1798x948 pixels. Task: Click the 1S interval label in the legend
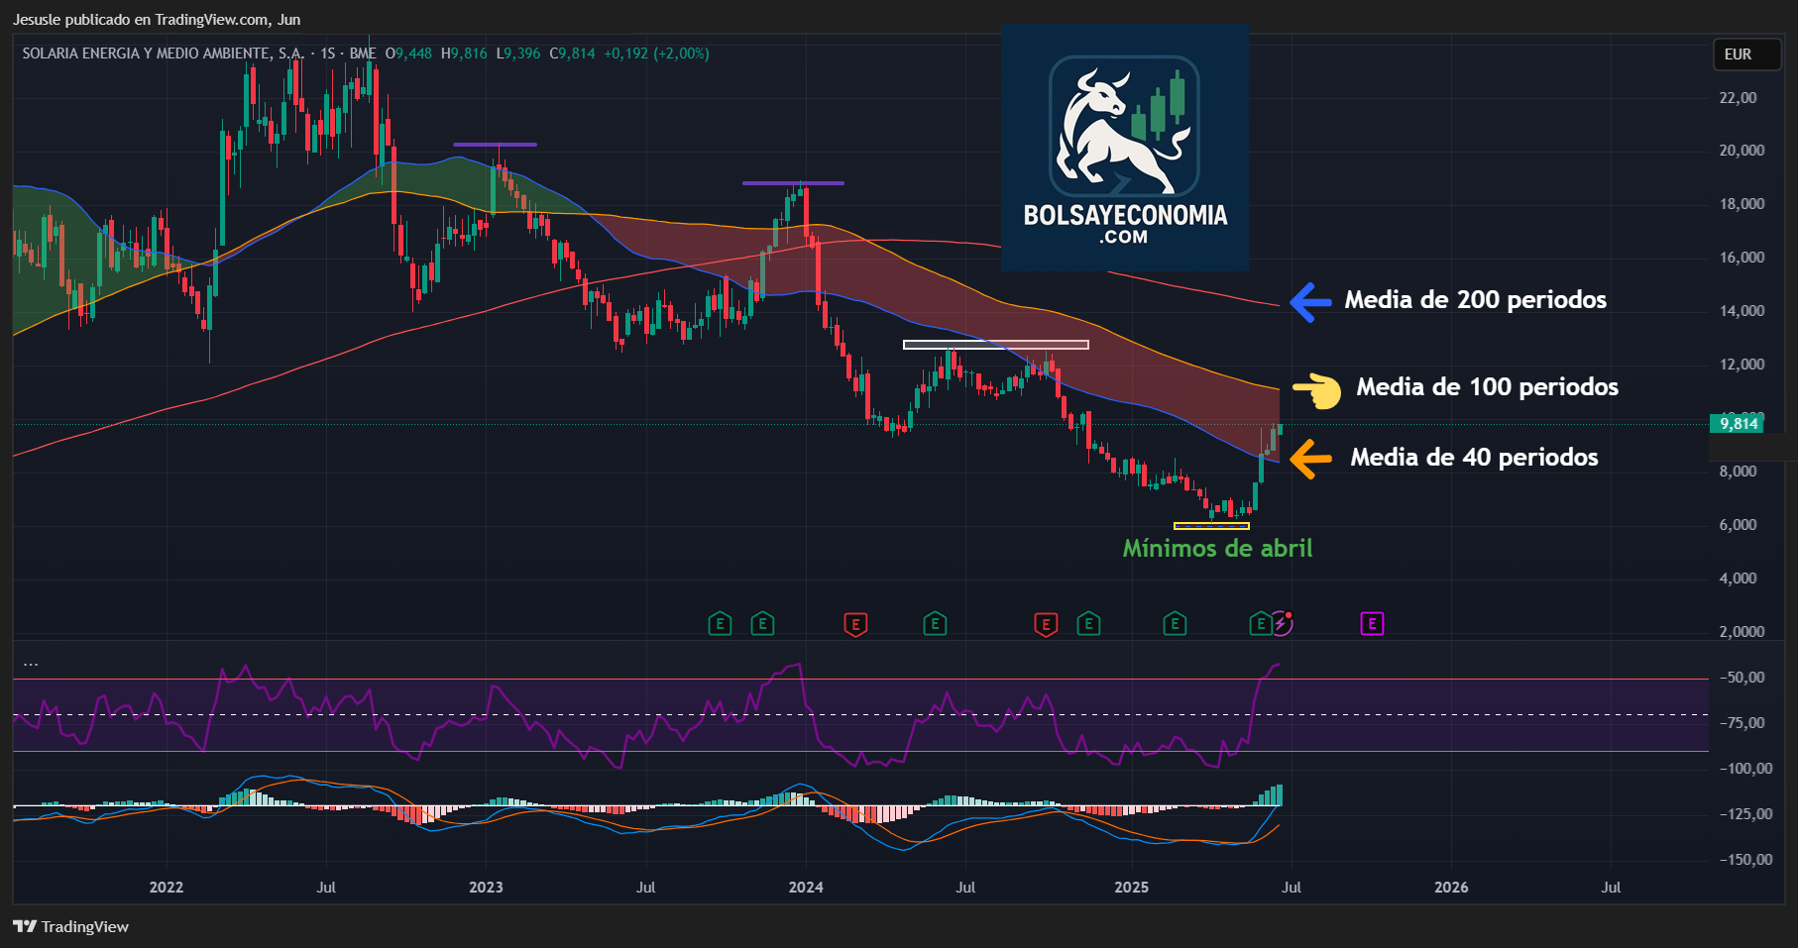(x=328, y=53)
